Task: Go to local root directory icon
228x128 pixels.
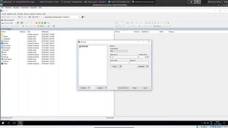Action: [40, 23]
